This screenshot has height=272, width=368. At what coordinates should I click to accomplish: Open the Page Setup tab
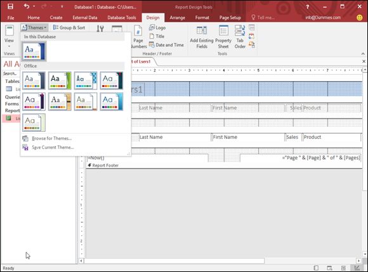tap(230, 18)
